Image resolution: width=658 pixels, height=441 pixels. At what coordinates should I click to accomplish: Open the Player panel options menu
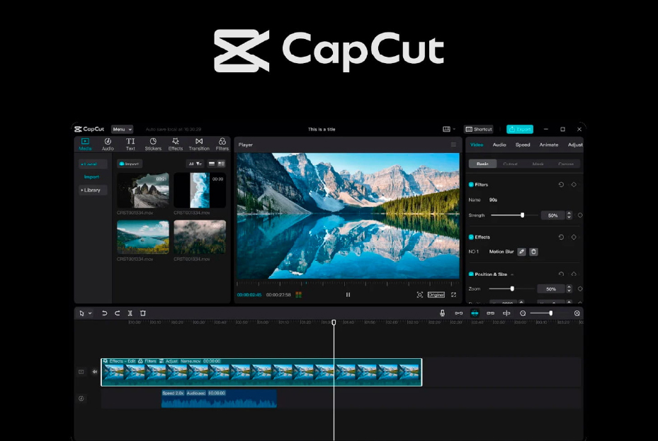pos(453,145)
